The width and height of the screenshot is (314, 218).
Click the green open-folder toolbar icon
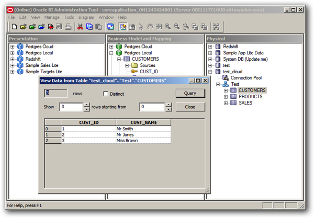pyautogui.click(x=32, y=27)
